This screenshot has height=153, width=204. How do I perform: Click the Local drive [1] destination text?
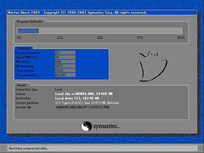[77, 98]
